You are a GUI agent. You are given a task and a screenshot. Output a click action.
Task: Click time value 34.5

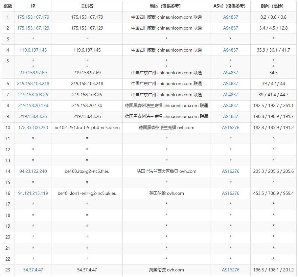(273, 73)
